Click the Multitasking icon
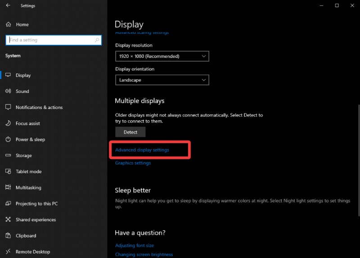The image size is (360, 258). [8, 187]
